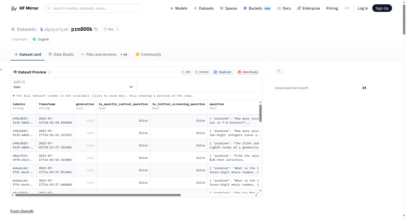Click the English language tag

pos(41,39)
